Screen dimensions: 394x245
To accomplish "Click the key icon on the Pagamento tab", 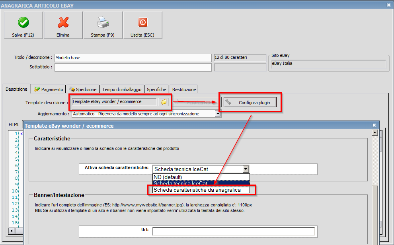I will tap(37, 89).
